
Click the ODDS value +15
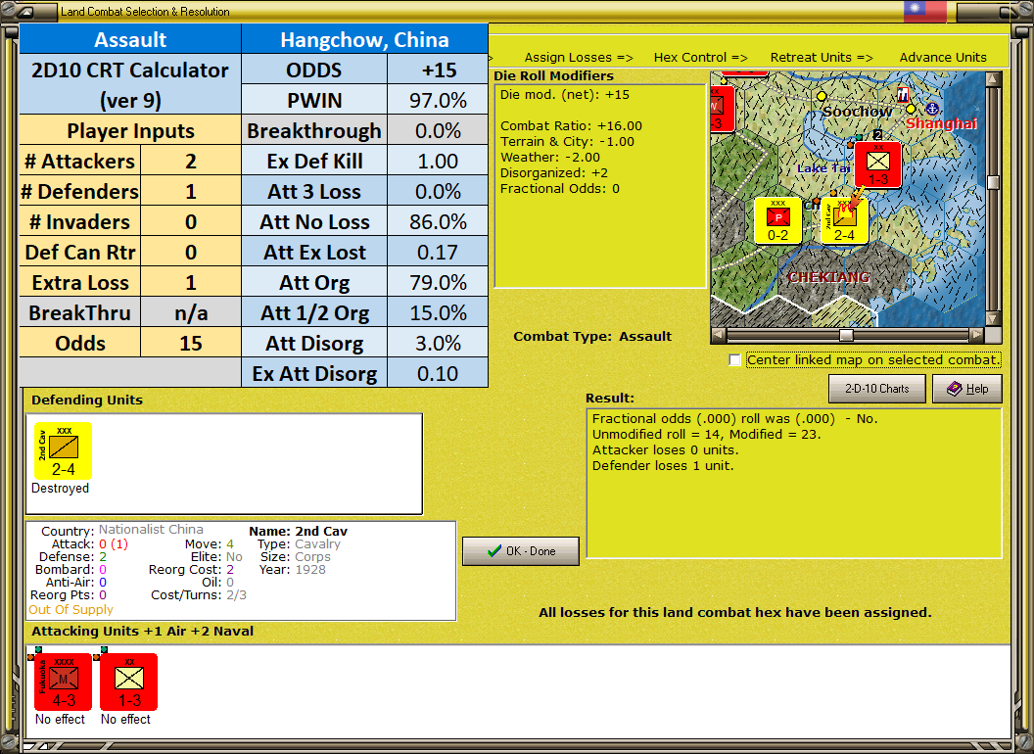[438, 70]
